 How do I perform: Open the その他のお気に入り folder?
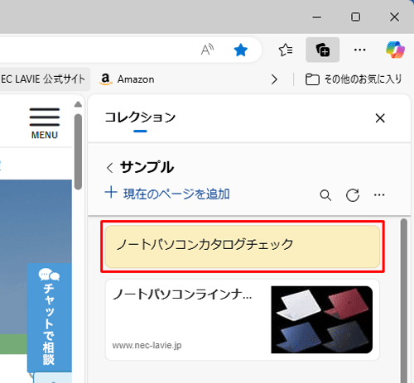pyautogui.click(x=354, y=79)
